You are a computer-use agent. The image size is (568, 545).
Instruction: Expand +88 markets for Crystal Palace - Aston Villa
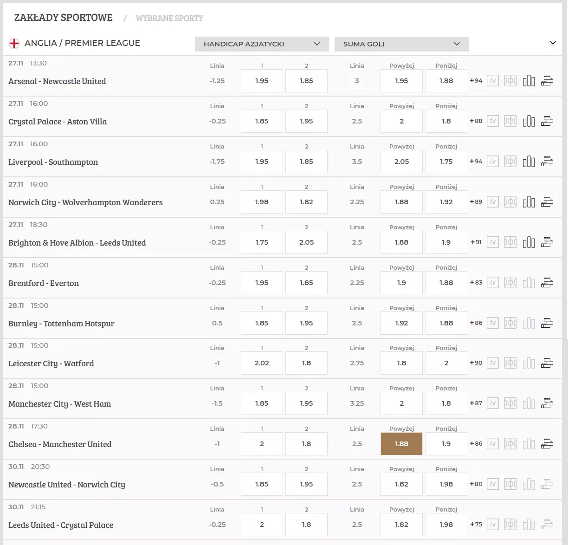pyautogui.click(x=476, y=121)
